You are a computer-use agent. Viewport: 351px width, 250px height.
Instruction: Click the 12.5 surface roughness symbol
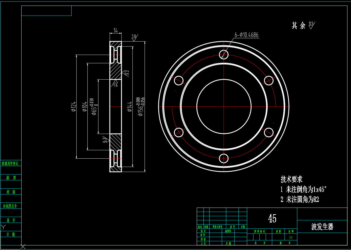(311, 25)
